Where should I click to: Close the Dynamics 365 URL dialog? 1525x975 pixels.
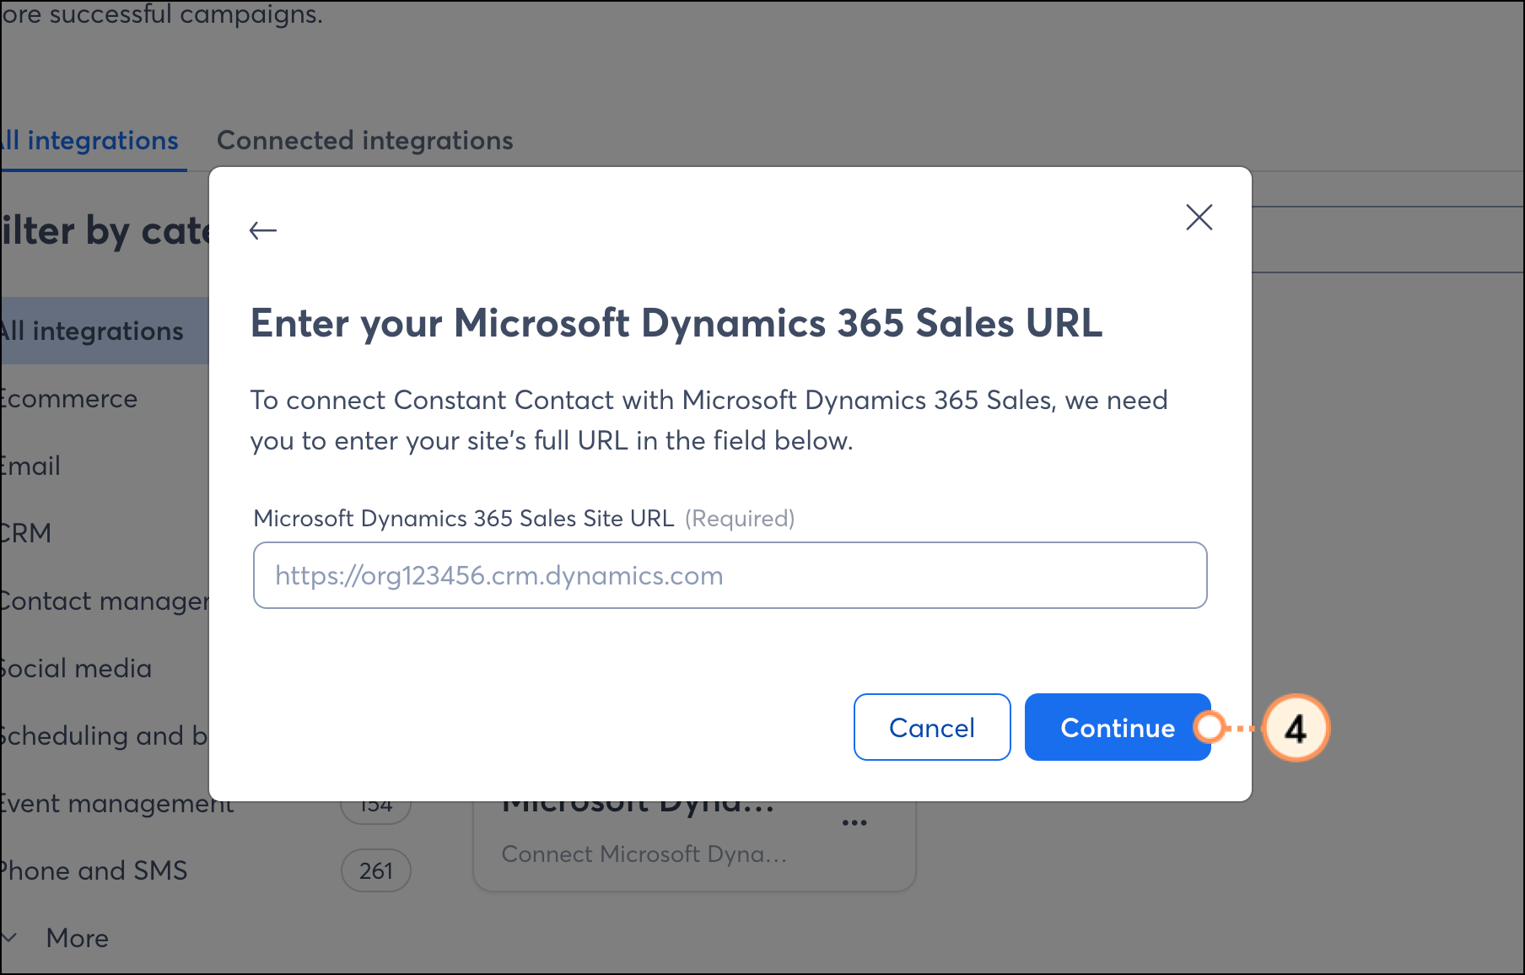pyautogui.click(x=1199, y=217)
